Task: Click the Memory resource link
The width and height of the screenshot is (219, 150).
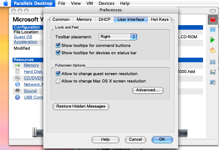Action: 31,65
